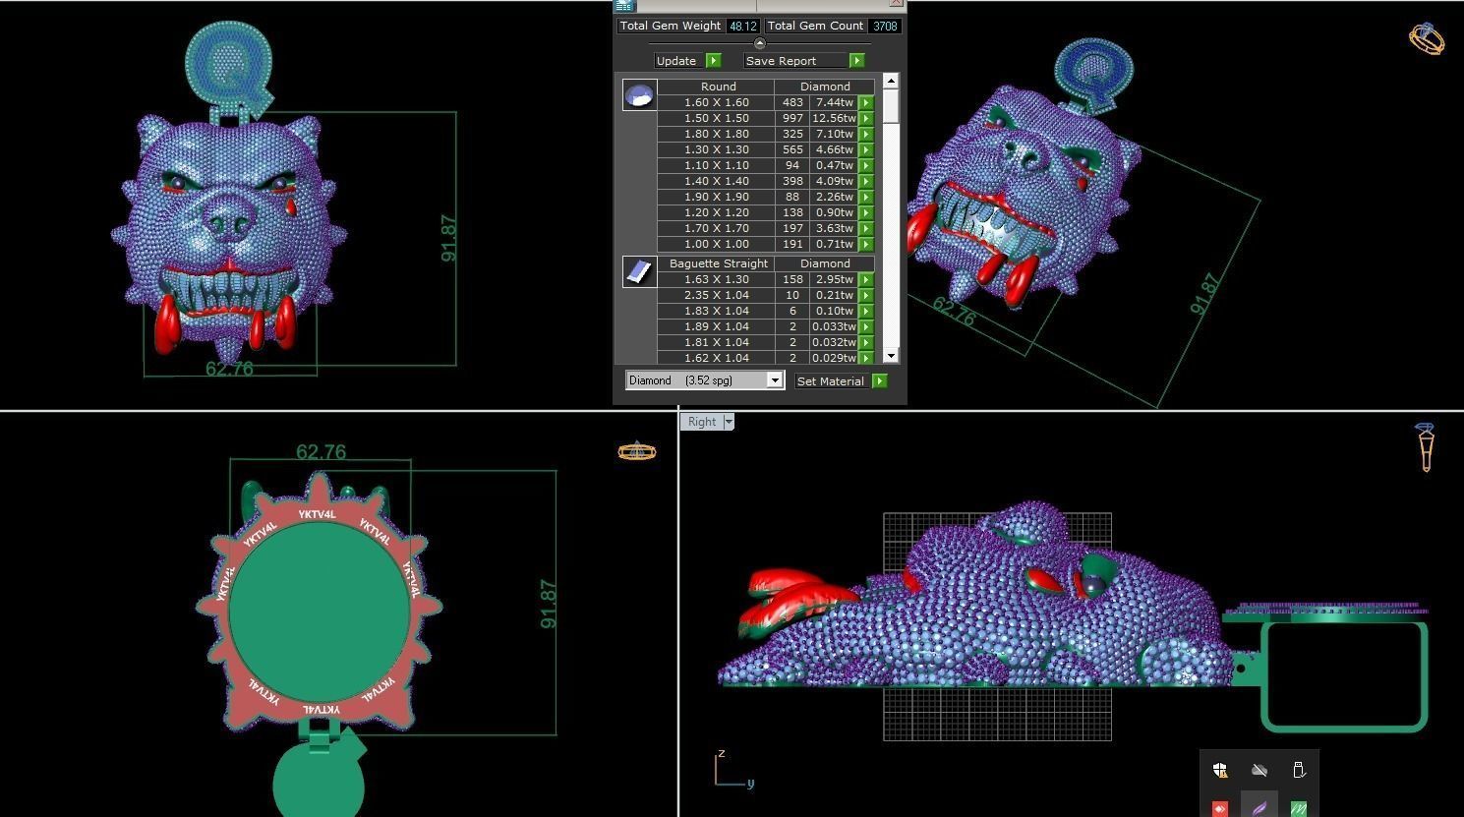Click the Baguette Straight header cell
This screenshot has width=1464, height=817.
coord(719,263)
